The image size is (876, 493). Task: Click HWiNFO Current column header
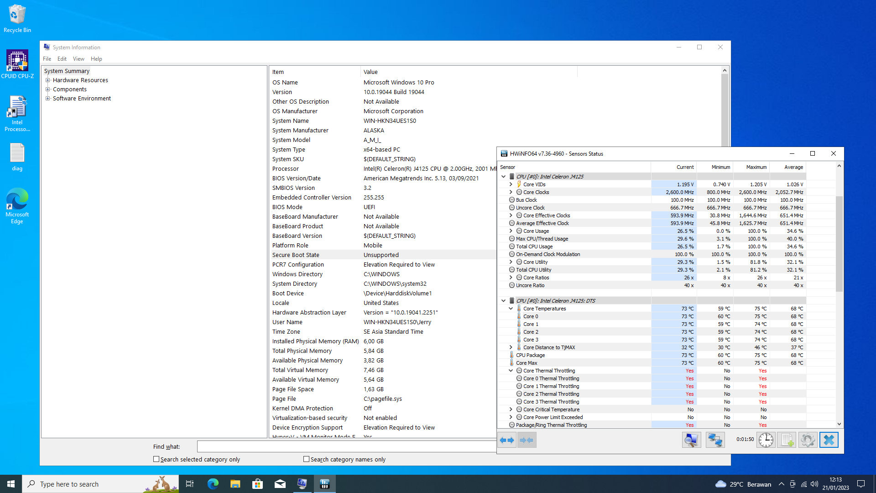point(673,167)
